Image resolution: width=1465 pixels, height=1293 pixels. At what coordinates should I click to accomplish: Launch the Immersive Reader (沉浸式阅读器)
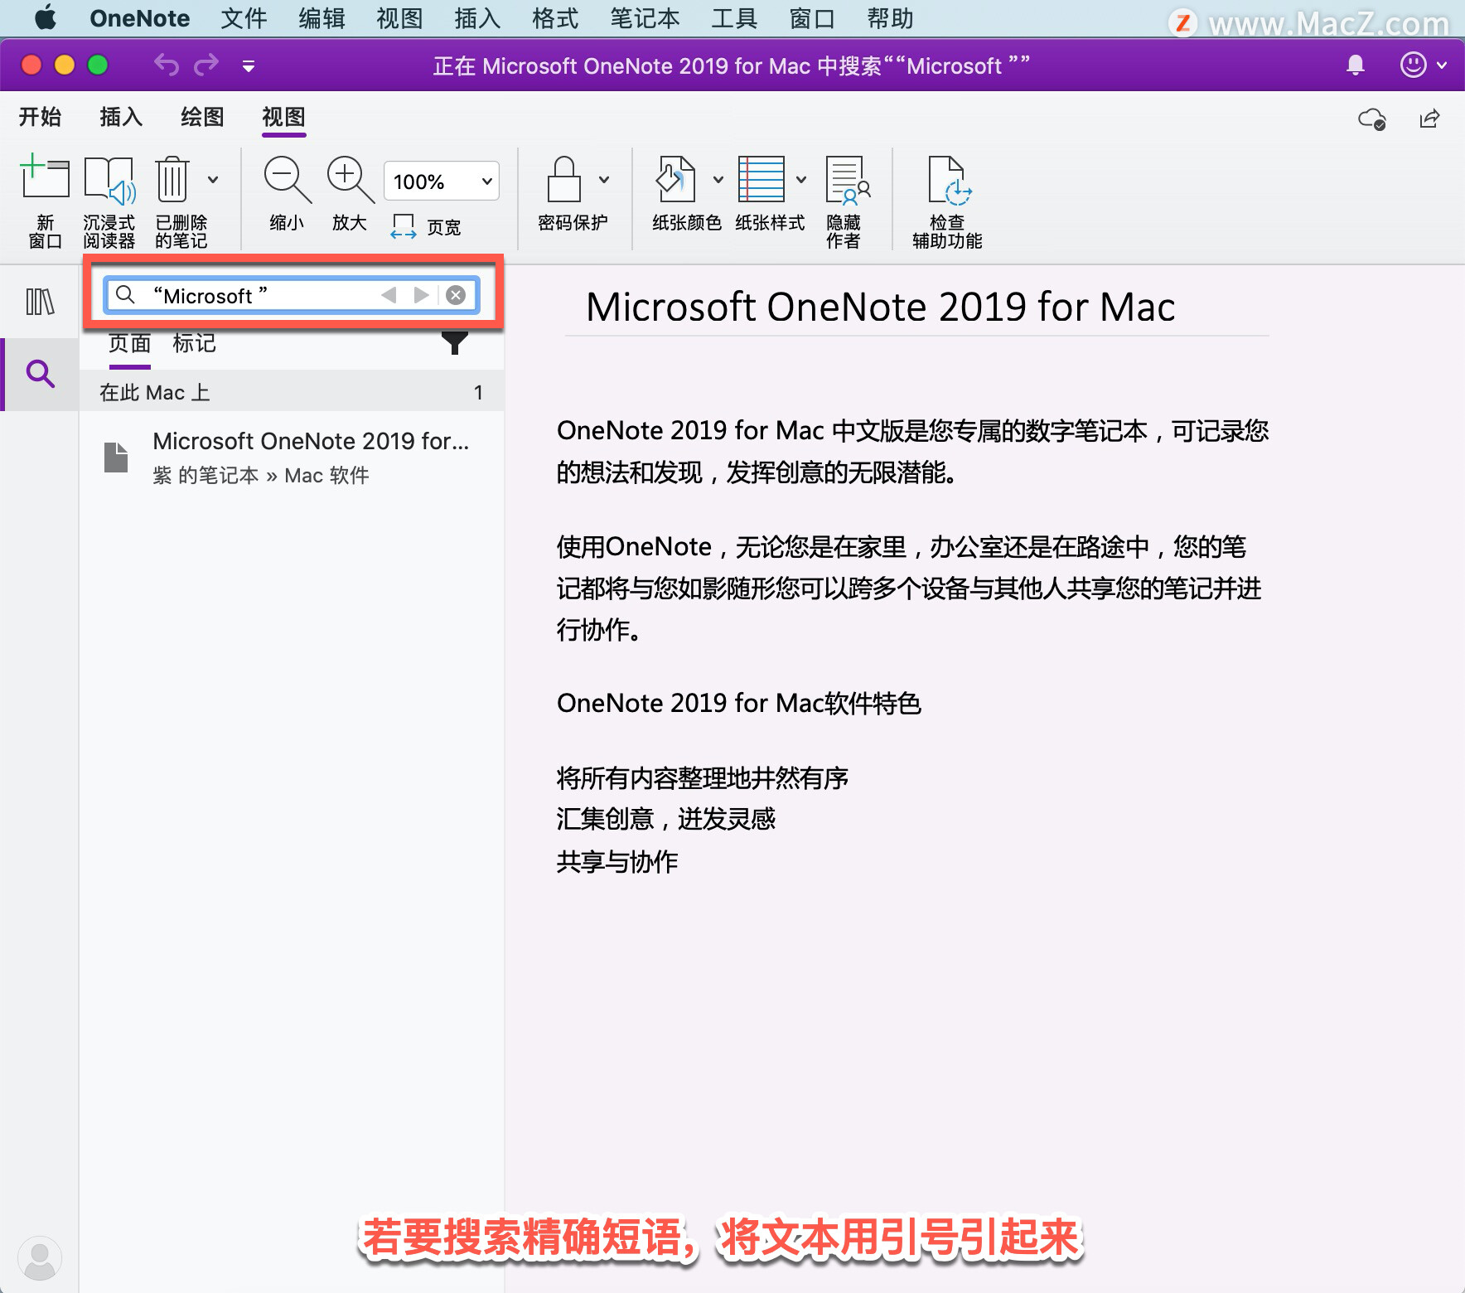(x=109, y=201)
